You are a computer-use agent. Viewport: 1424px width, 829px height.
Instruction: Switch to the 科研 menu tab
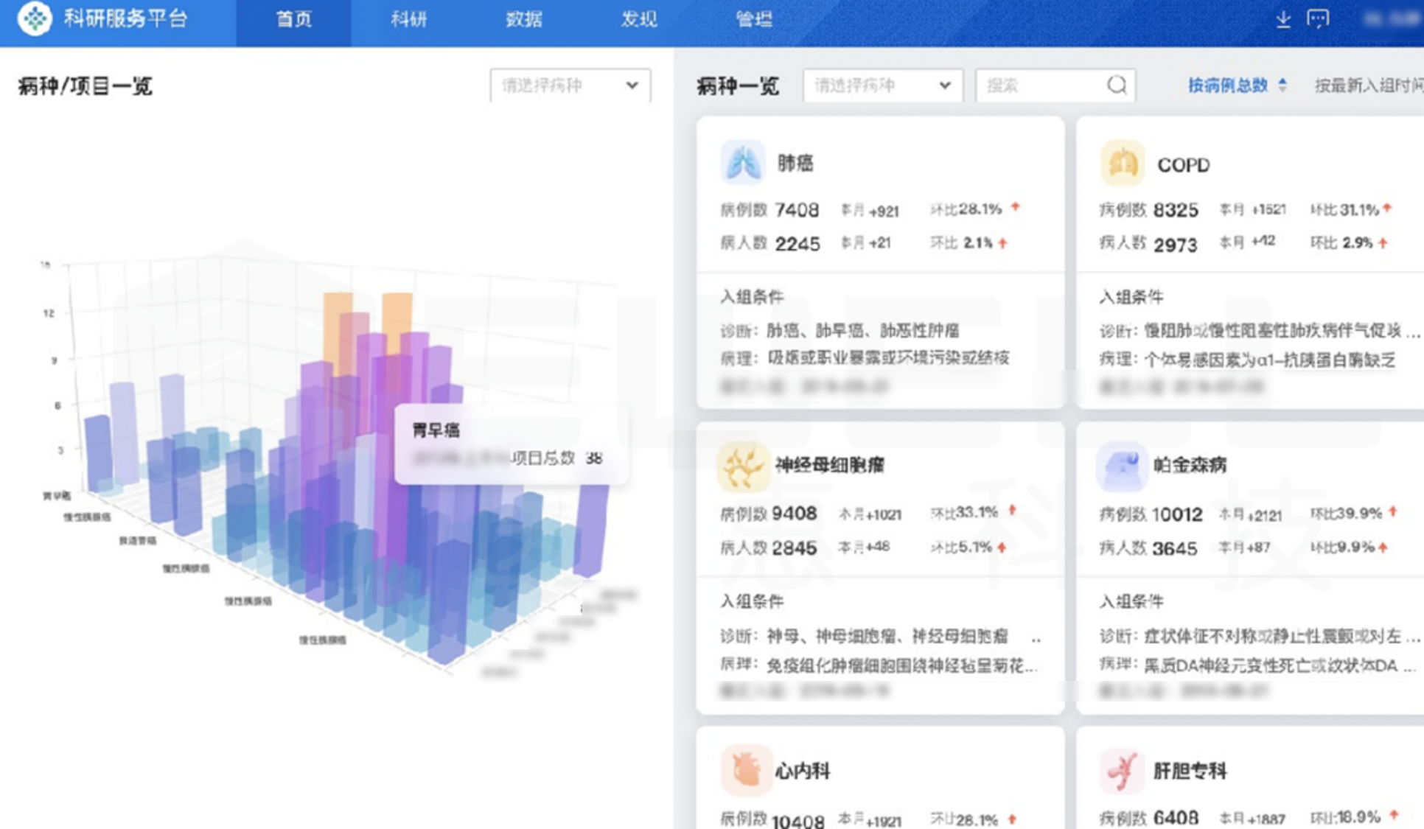tap(408, 19)
